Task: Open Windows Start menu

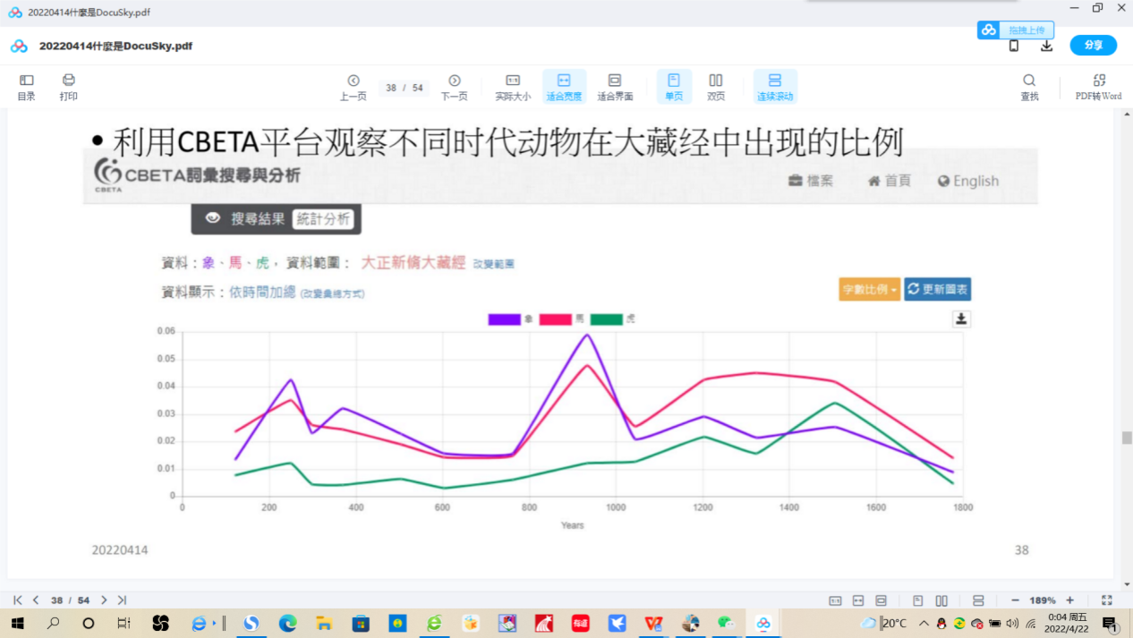Action: pyautogui.click(x=17, y=623)
